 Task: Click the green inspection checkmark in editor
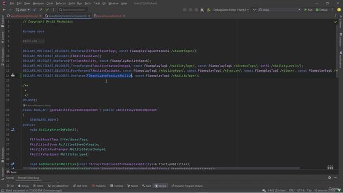pyautogui.click(x=335, y=22)
